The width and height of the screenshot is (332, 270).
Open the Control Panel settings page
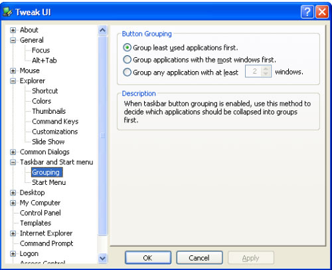pos(41,213)
